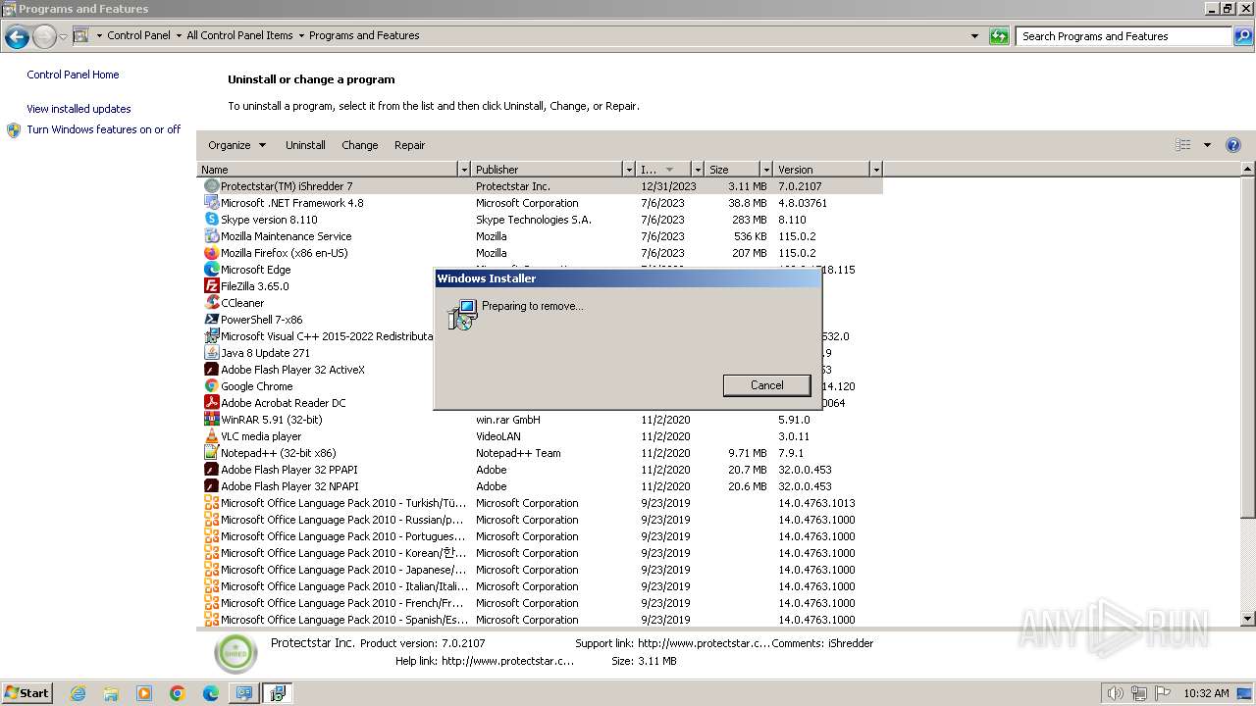Select the WinRAR 5.91 icon

[x=211, y=420]
